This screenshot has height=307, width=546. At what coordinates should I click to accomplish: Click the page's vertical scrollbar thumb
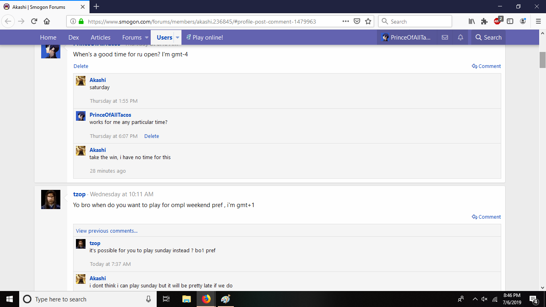point(542,60)
